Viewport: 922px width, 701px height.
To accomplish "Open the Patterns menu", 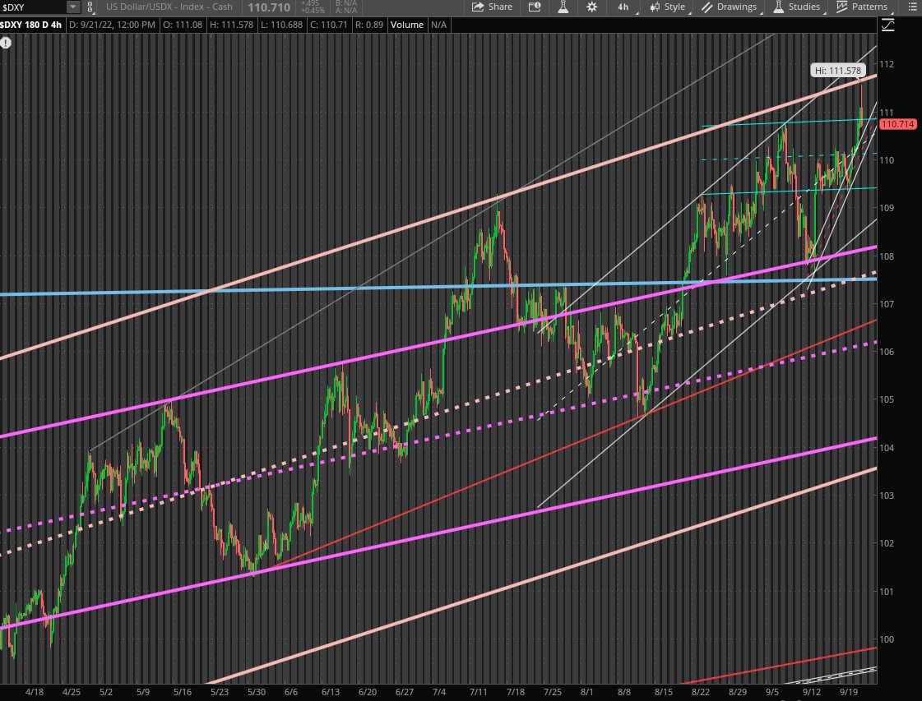I will click(x=862, y=7).
